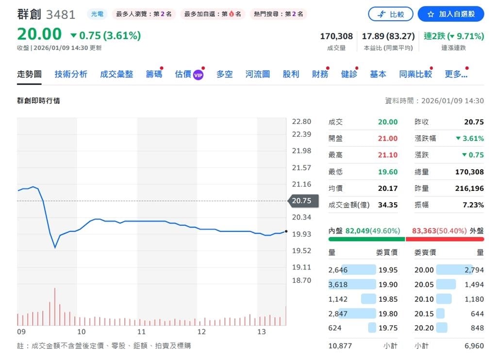
Task: Click the 最多人瀏覽:第2名 badge
Action: (x=143, y=14)
